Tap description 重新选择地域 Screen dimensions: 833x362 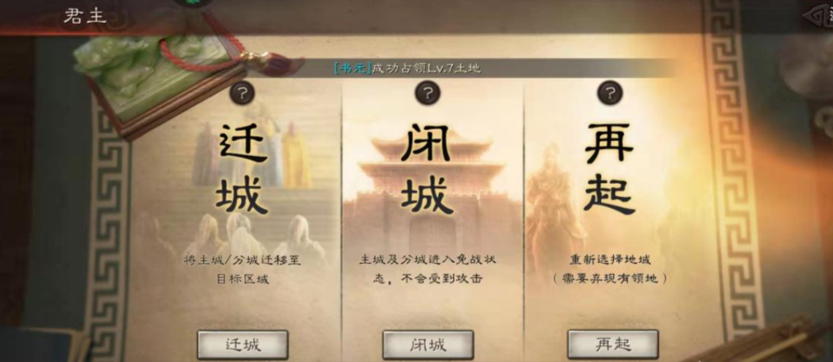point(610,260)
